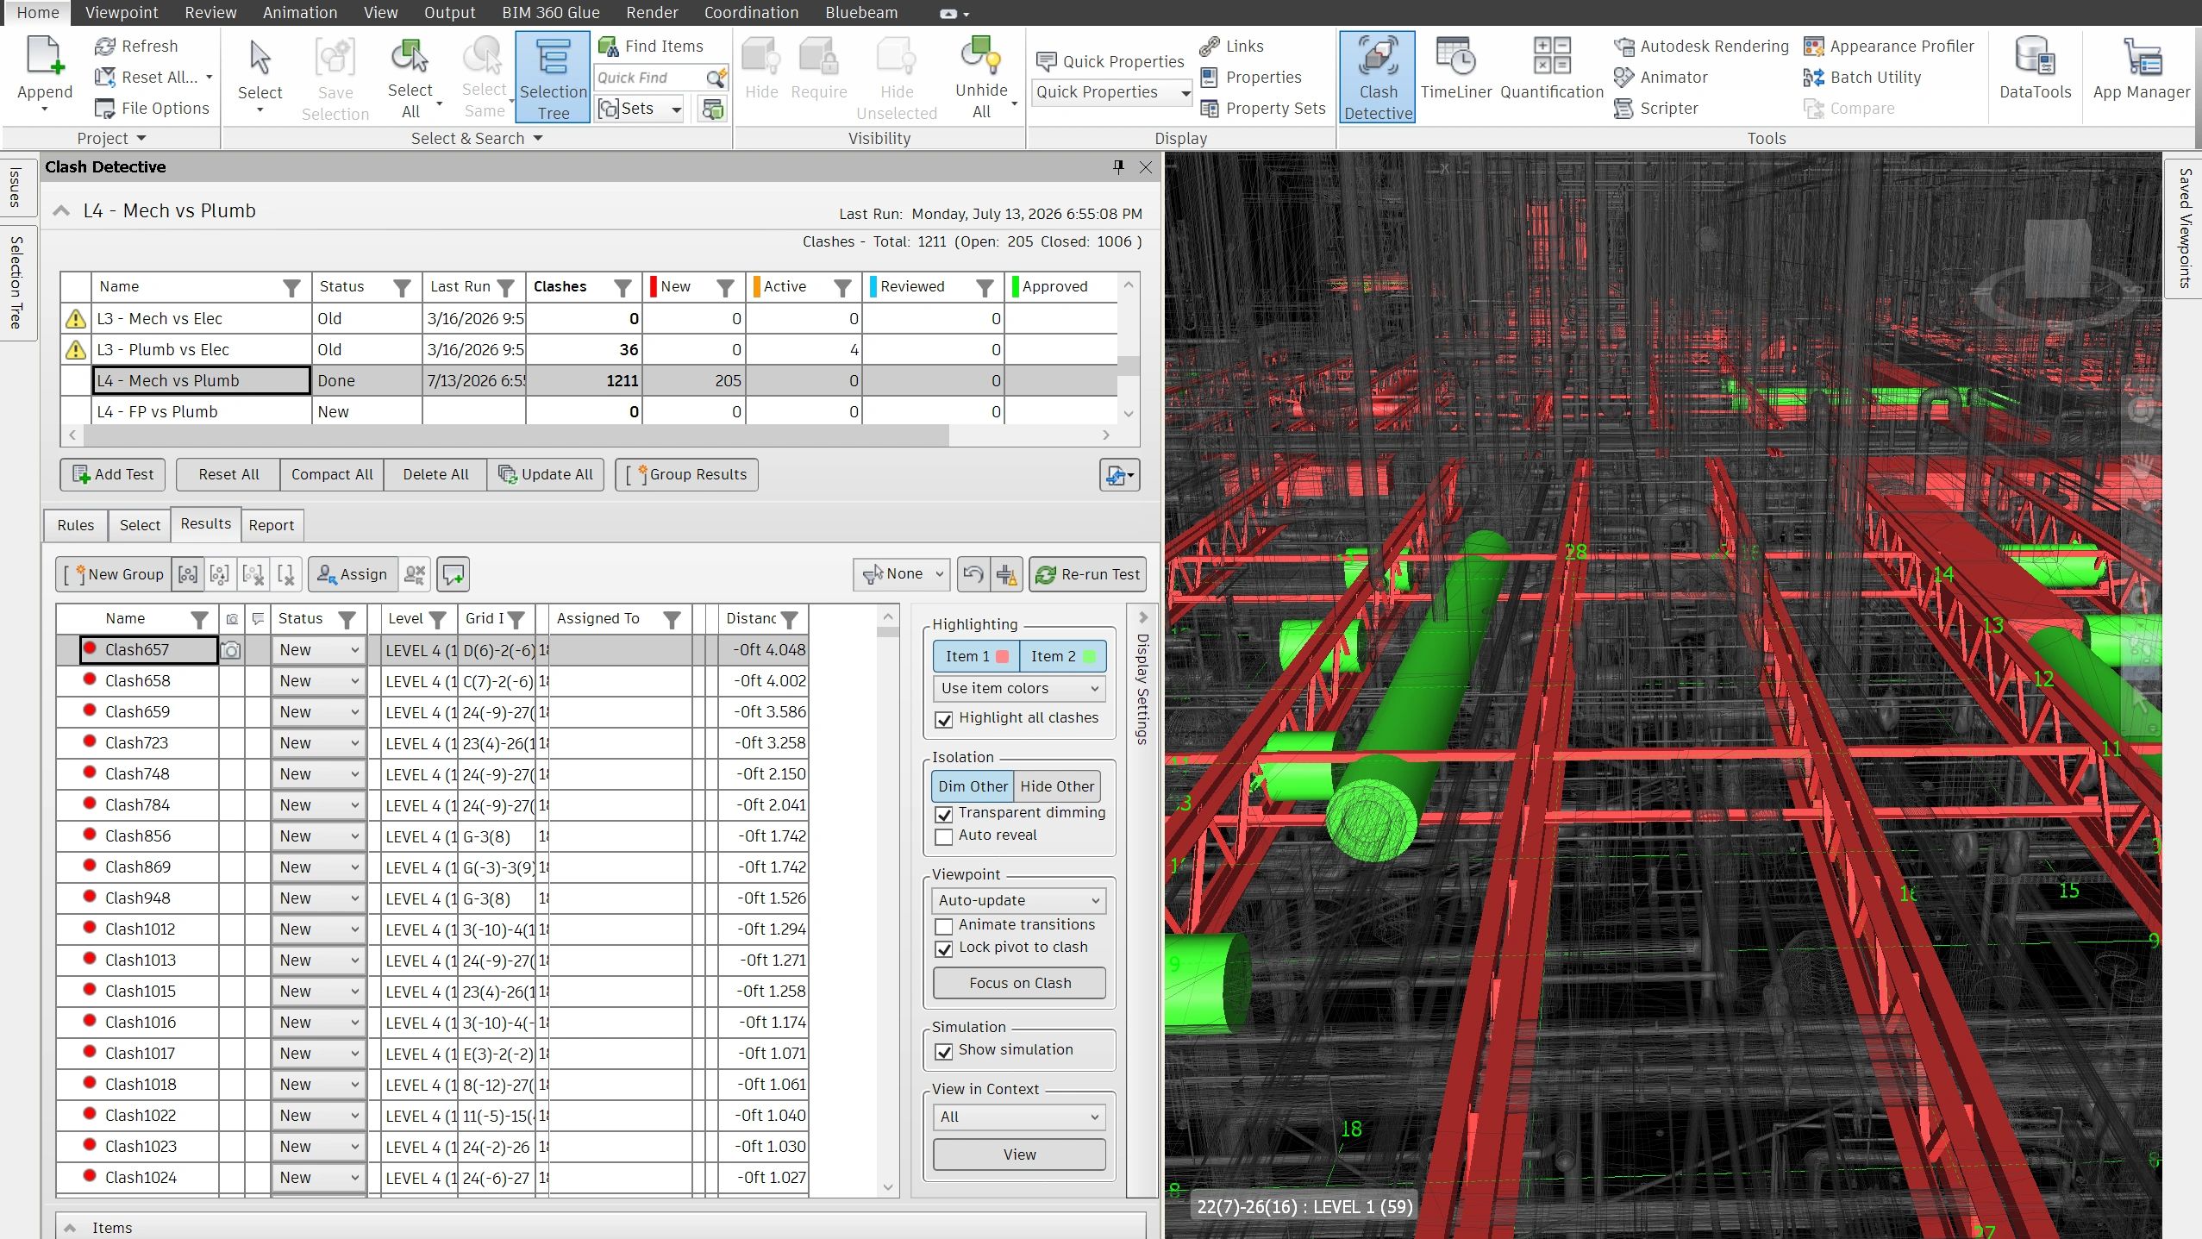Click the Group Results button
Image resolution: width=2202 pixels, height=1239 pixels.
[x=686, y=474]
